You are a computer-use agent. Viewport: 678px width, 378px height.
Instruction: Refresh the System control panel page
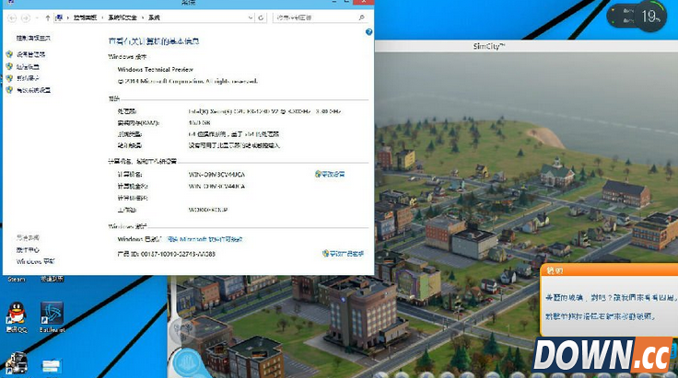[261, 17]
